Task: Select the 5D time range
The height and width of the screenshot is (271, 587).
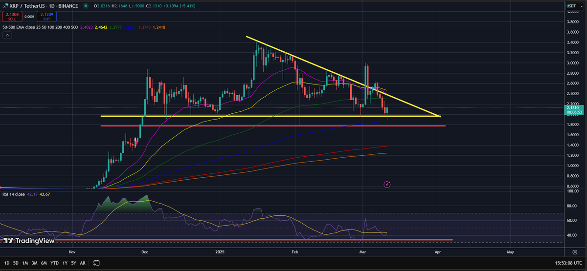Action: click(x=16, y=263)
